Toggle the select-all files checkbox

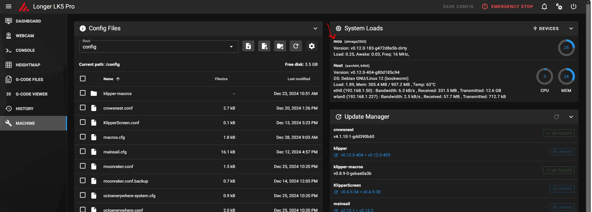click(83, 79)
